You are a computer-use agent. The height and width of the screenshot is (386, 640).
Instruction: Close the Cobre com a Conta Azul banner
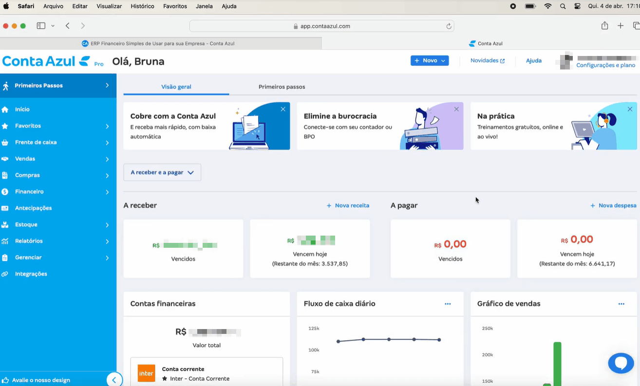pyautogui.click(x=283, y=109)
